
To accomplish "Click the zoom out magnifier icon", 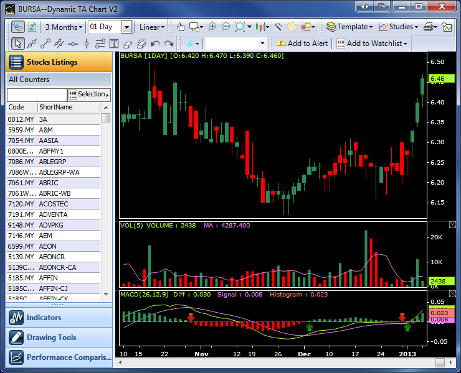I will click(226, 27).
